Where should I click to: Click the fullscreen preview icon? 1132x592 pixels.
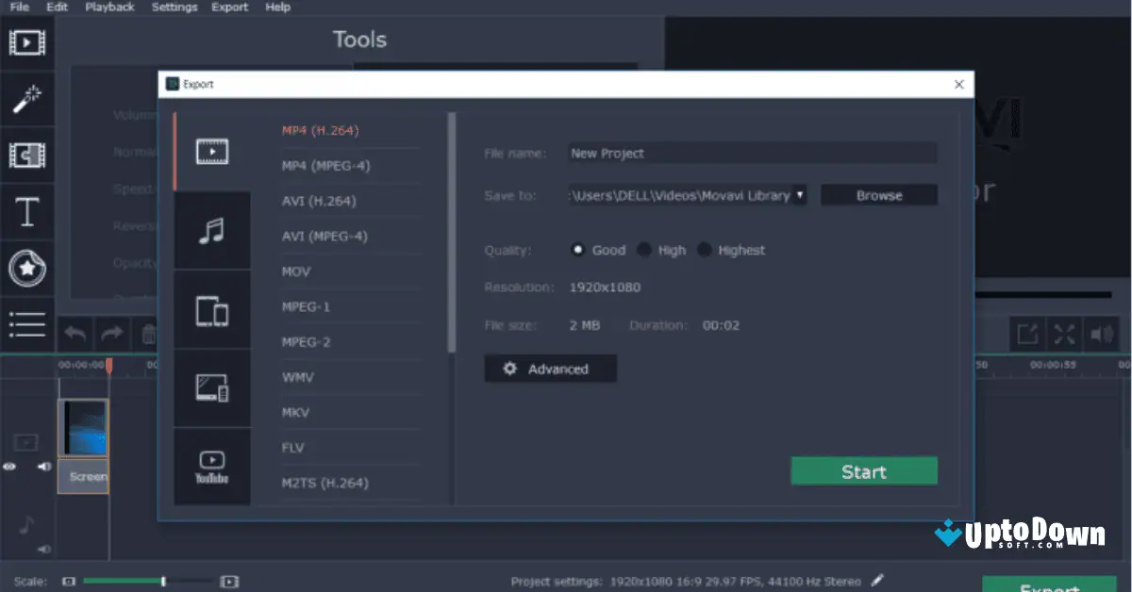point(1065,333)
